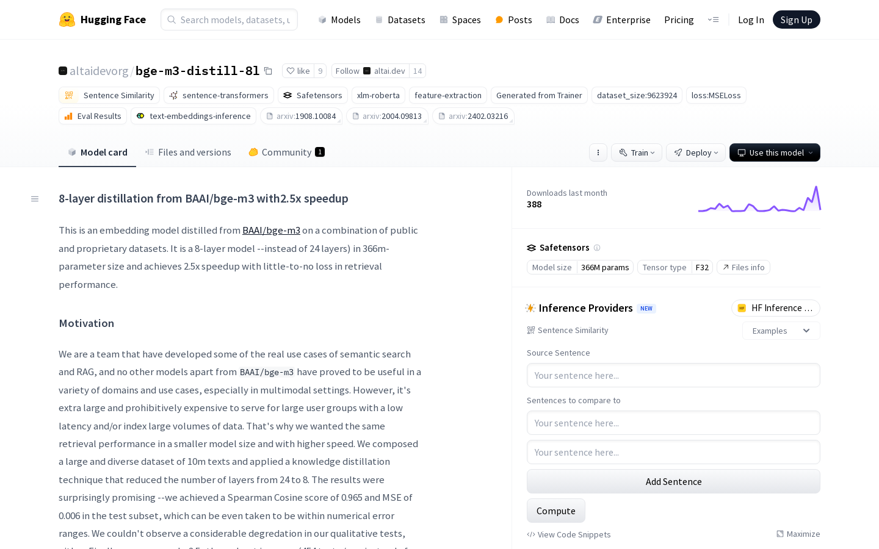Click the Compute button
The image size is (879, 549).
point(556,511)
